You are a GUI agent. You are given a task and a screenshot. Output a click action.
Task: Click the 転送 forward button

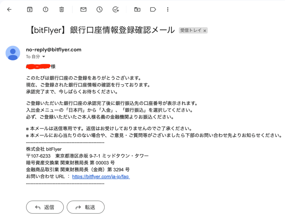(86, 207)
